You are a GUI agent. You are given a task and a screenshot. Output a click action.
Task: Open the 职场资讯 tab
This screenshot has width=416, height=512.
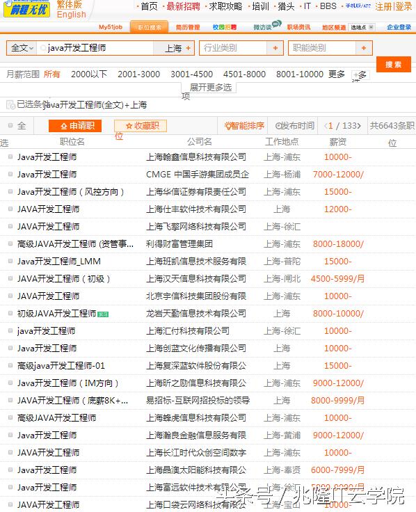click(298, 27)
